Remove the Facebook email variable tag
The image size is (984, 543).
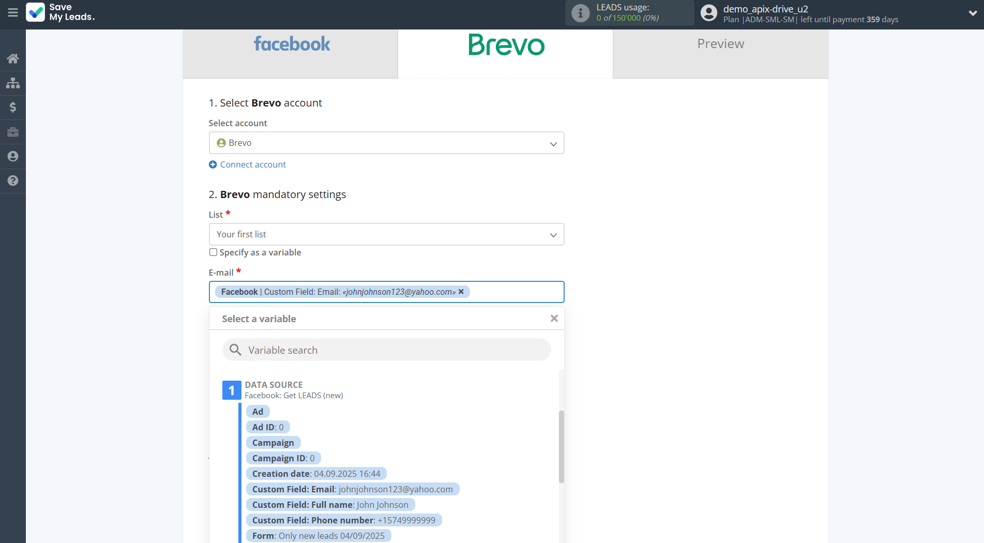[x=461, y=292]
